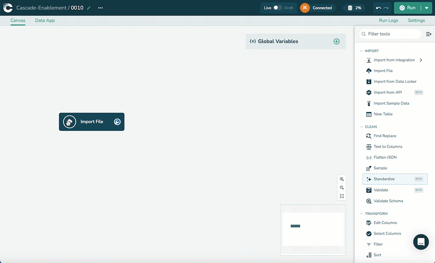Expand Import from Integration submenu chevron
This screenshot has width=435, height=263.
(421, 60)
